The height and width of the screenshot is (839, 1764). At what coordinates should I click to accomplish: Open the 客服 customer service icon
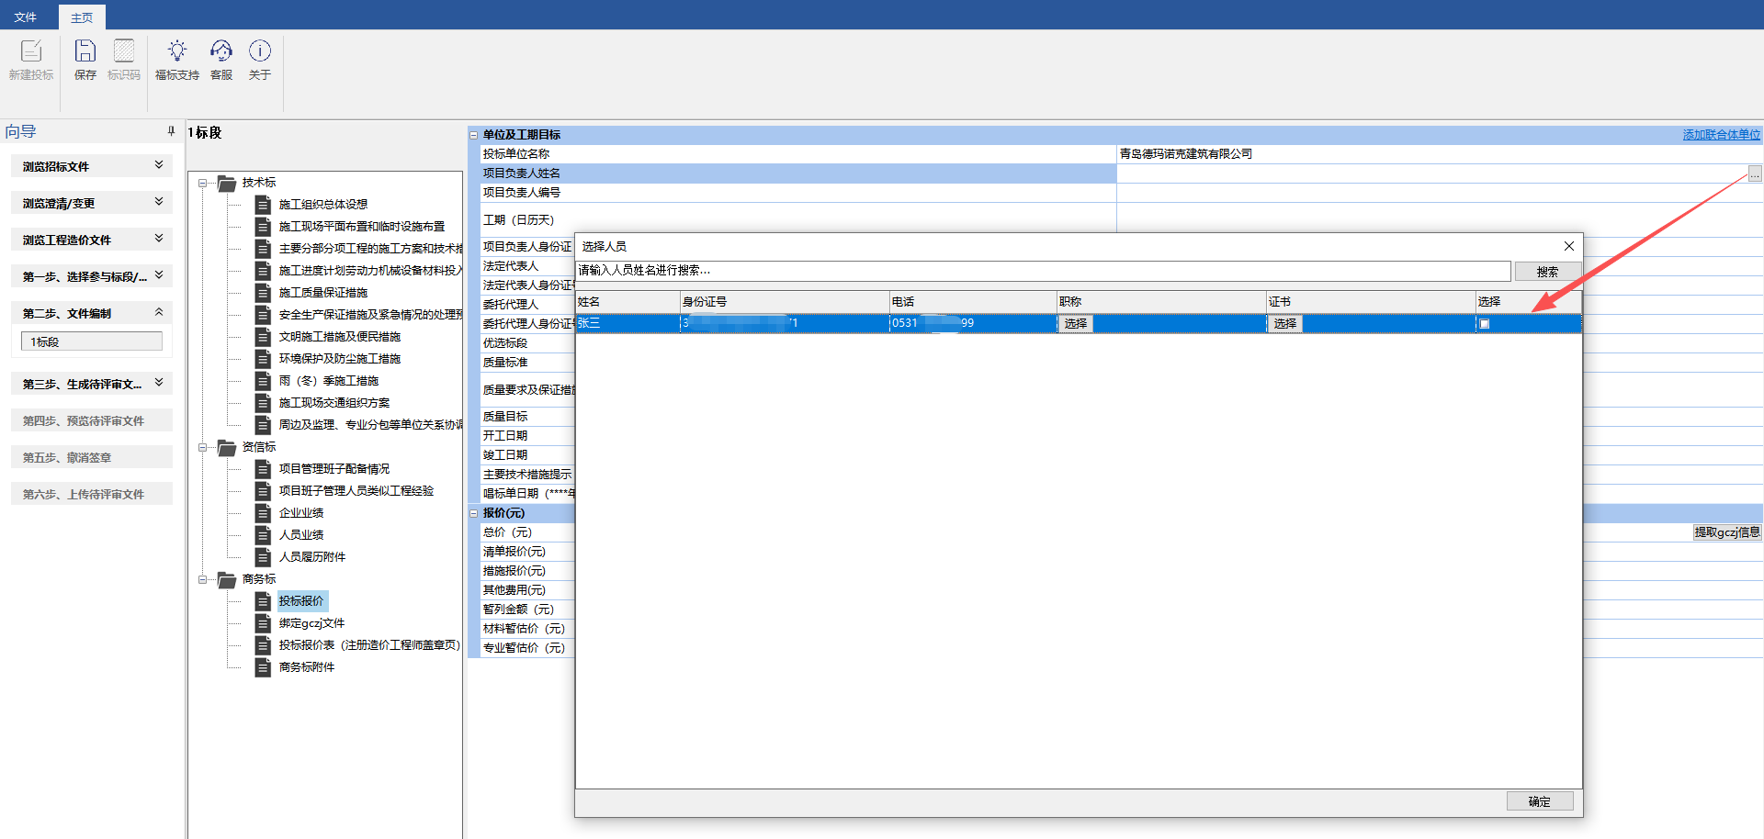click(221, 51)
